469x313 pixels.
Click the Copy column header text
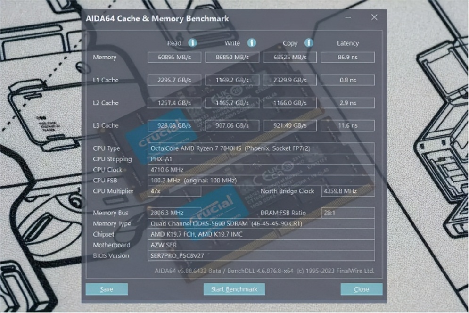[290, 43]
